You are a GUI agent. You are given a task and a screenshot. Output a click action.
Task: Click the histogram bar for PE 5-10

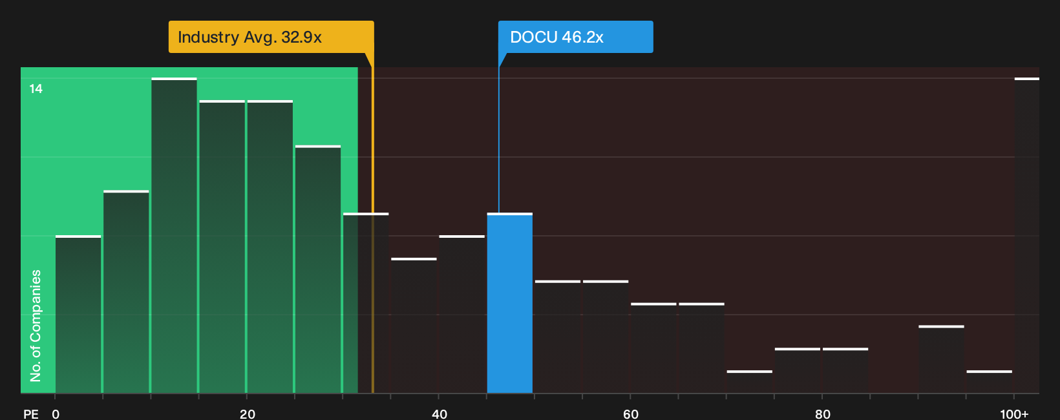point(126,292)
